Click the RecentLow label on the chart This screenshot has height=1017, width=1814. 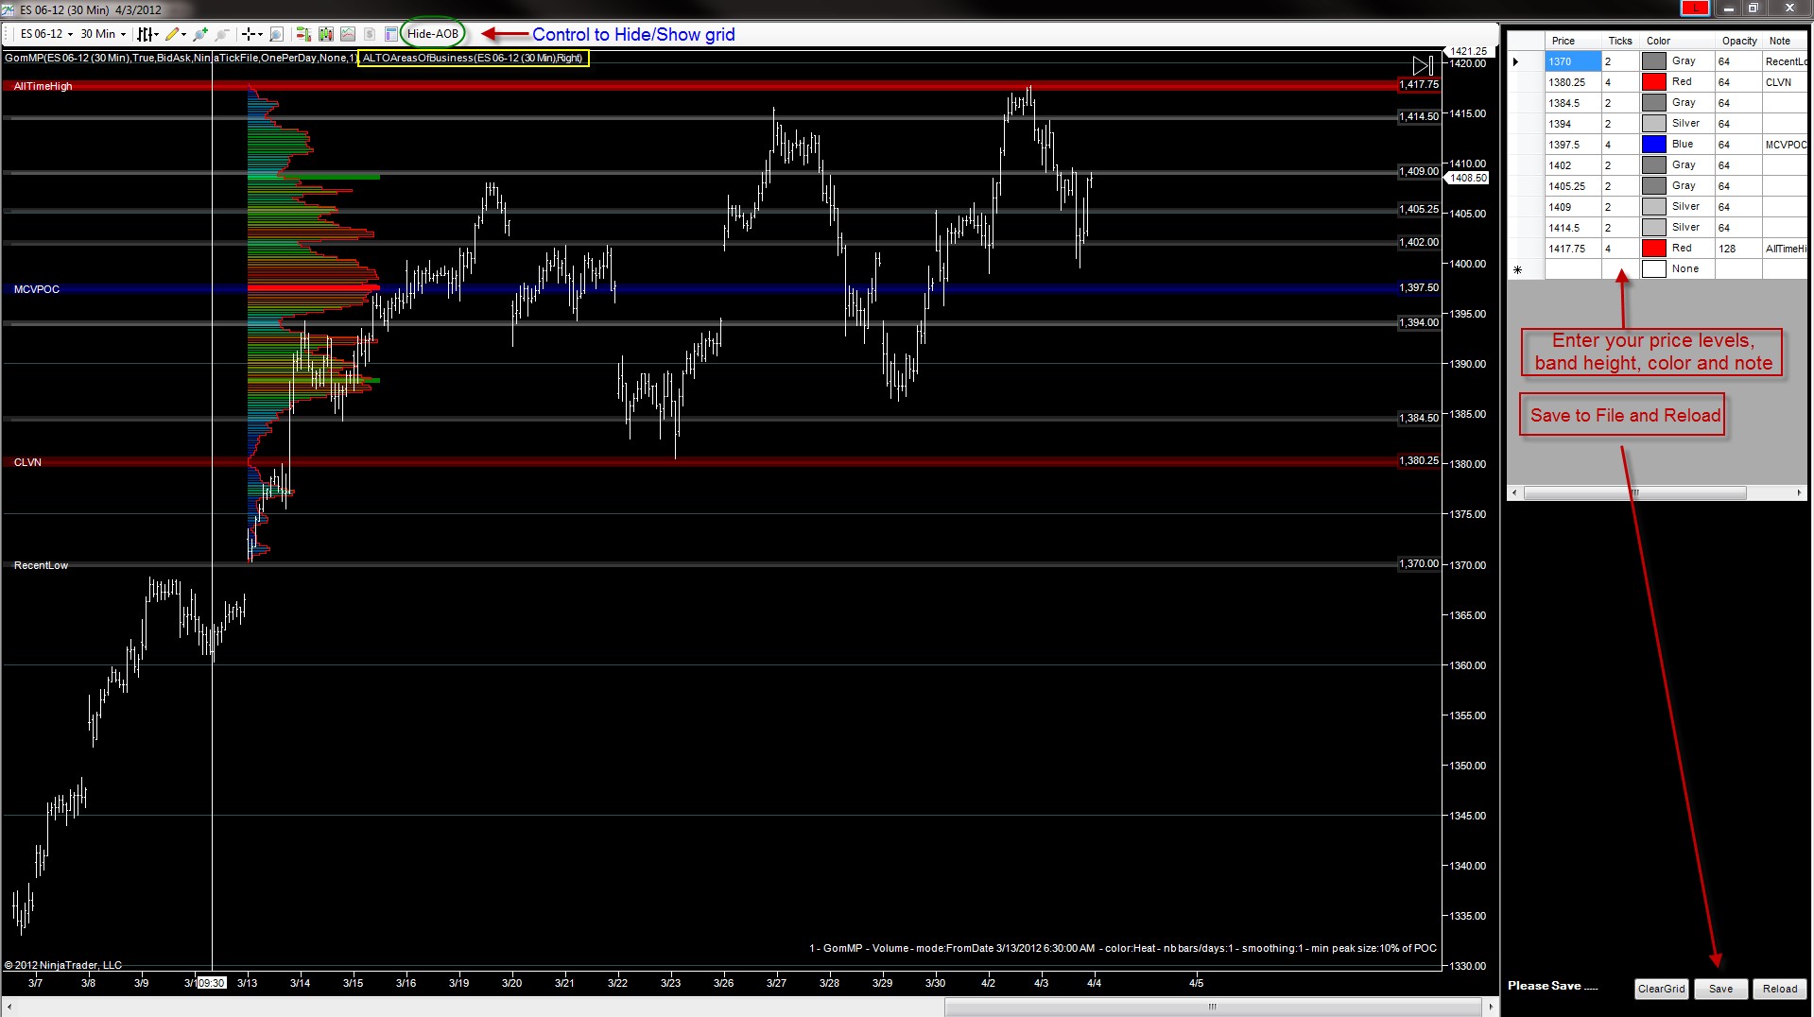pos(41,565)
